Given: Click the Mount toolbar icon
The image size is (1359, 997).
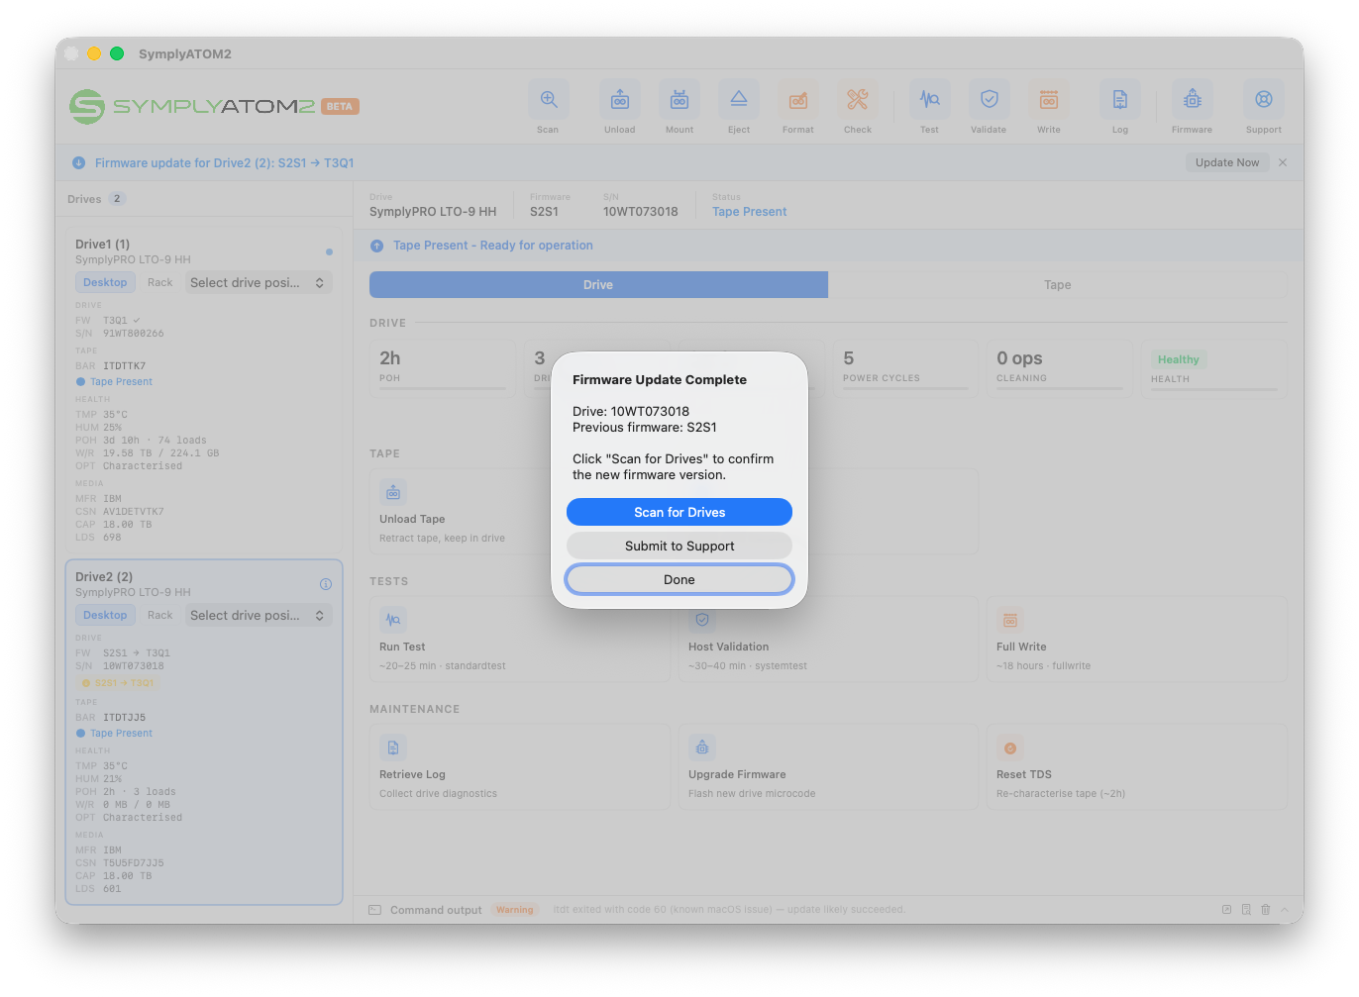Looking at the screenshot, I should [679, 100].
